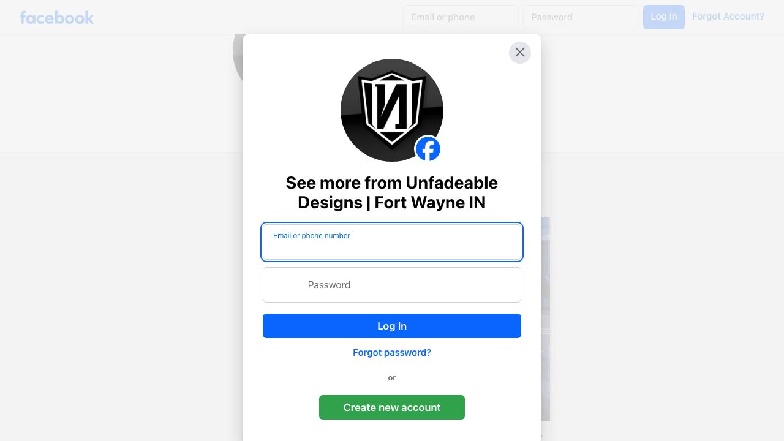Click the 'or' divider text
Viewport: 784px width, 441px height.
392,378
